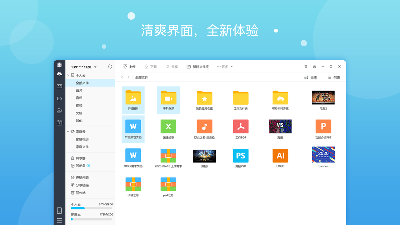Go forward with the right arrow

(128, 77)
